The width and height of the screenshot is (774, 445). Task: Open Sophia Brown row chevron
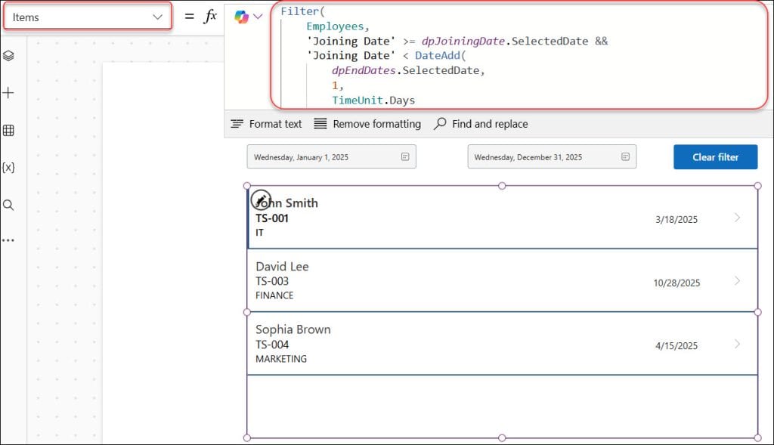click(x=737, y=344)
